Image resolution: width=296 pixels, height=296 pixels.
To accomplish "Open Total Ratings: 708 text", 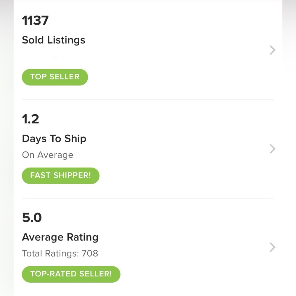I will click(60, 253).
